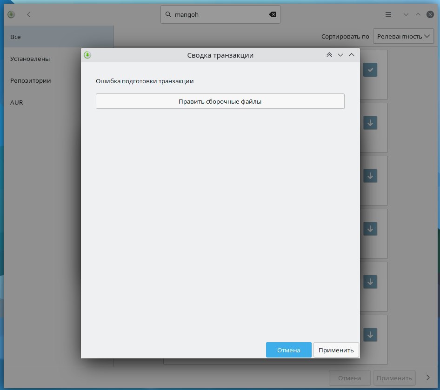Click the Pamac app icon in main window header
The image size is (440, 390).
click(x=11, y=14)
